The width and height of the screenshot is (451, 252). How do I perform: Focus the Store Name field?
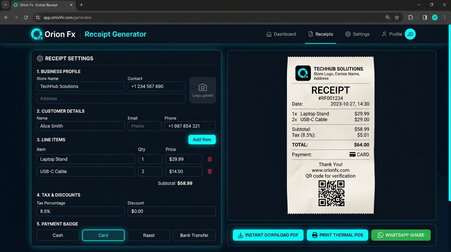click(x=81, y=86)
